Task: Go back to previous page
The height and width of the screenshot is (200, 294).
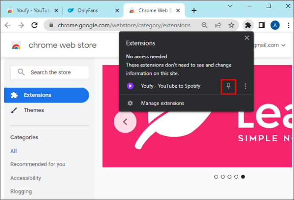Action: point(8,25)
